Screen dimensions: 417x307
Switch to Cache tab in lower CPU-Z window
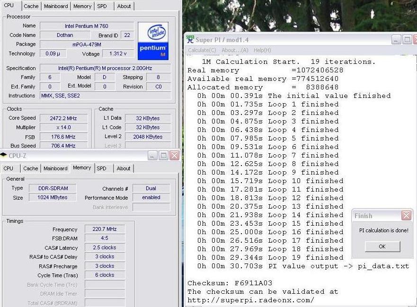tap(31, 168)
